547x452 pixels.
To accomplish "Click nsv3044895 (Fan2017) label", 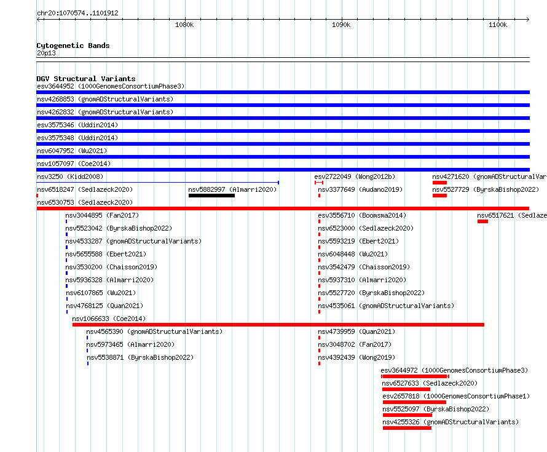I will pos(102,215).
